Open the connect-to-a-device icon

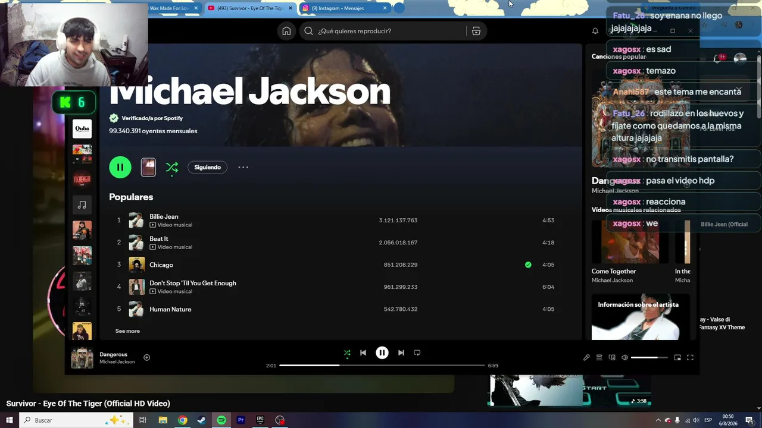(612, 357)
